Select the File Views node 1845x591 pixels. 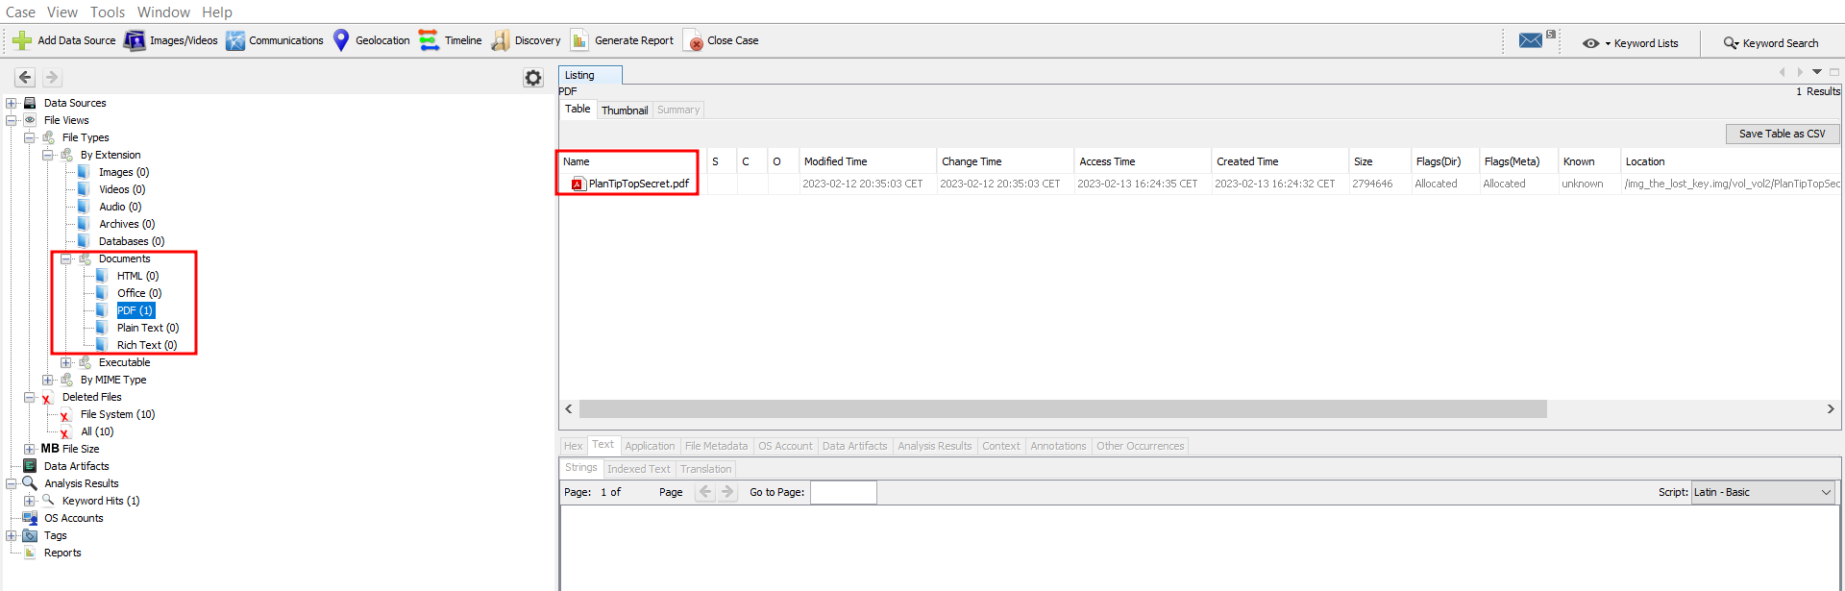[x=66, y=120]
